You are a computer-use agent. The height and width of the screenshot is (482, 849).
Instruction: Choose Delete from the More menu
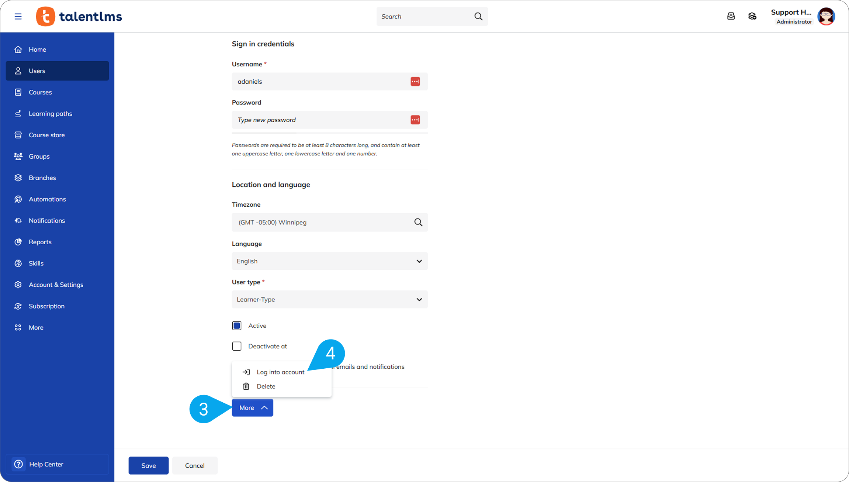pyautogui.click(x=266, y=386)
